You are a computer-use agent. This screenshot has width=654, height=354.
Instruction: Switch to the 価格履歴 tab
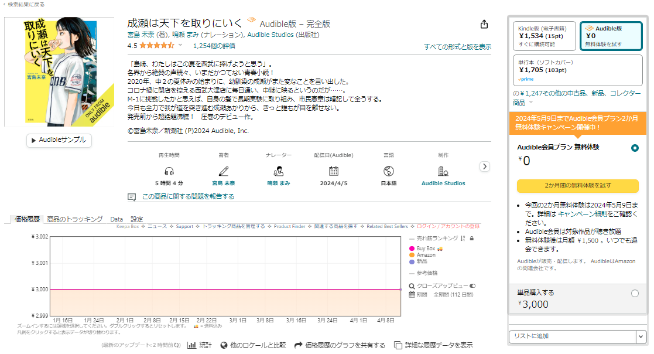click(27, 219)
